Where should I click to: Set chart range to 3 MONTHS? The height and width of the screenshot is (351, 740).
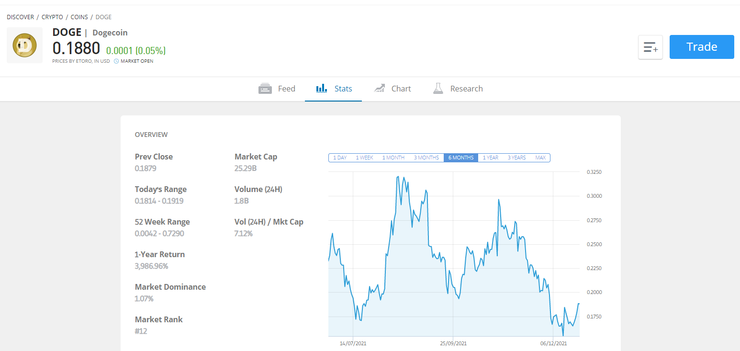pos(426,158)
